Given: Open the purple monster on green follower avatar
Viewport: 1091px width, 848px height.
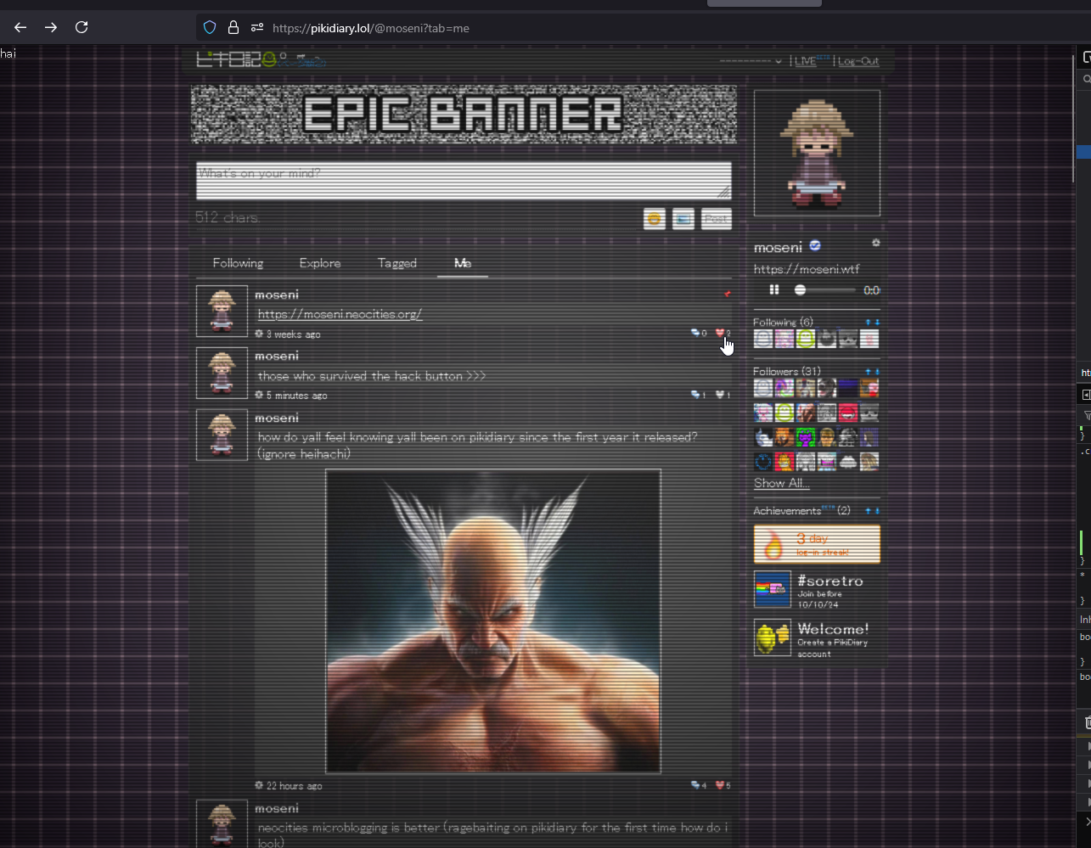Looking at the screenshot, I should coord(806,437).
